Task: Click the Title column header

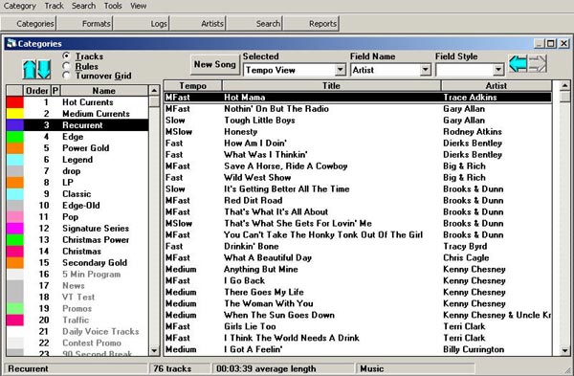Action: 331,86
